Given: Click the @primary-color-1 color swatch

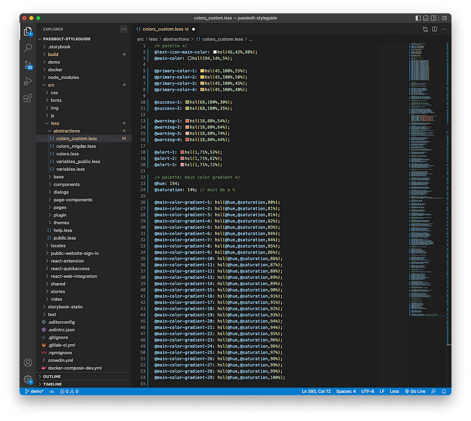Looking at the screenshot, I should [203, 71].
